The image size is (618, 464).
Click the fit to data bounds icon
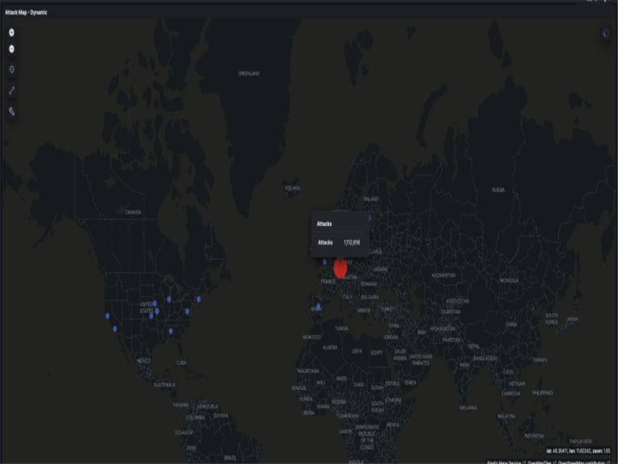tap(12, 69)
